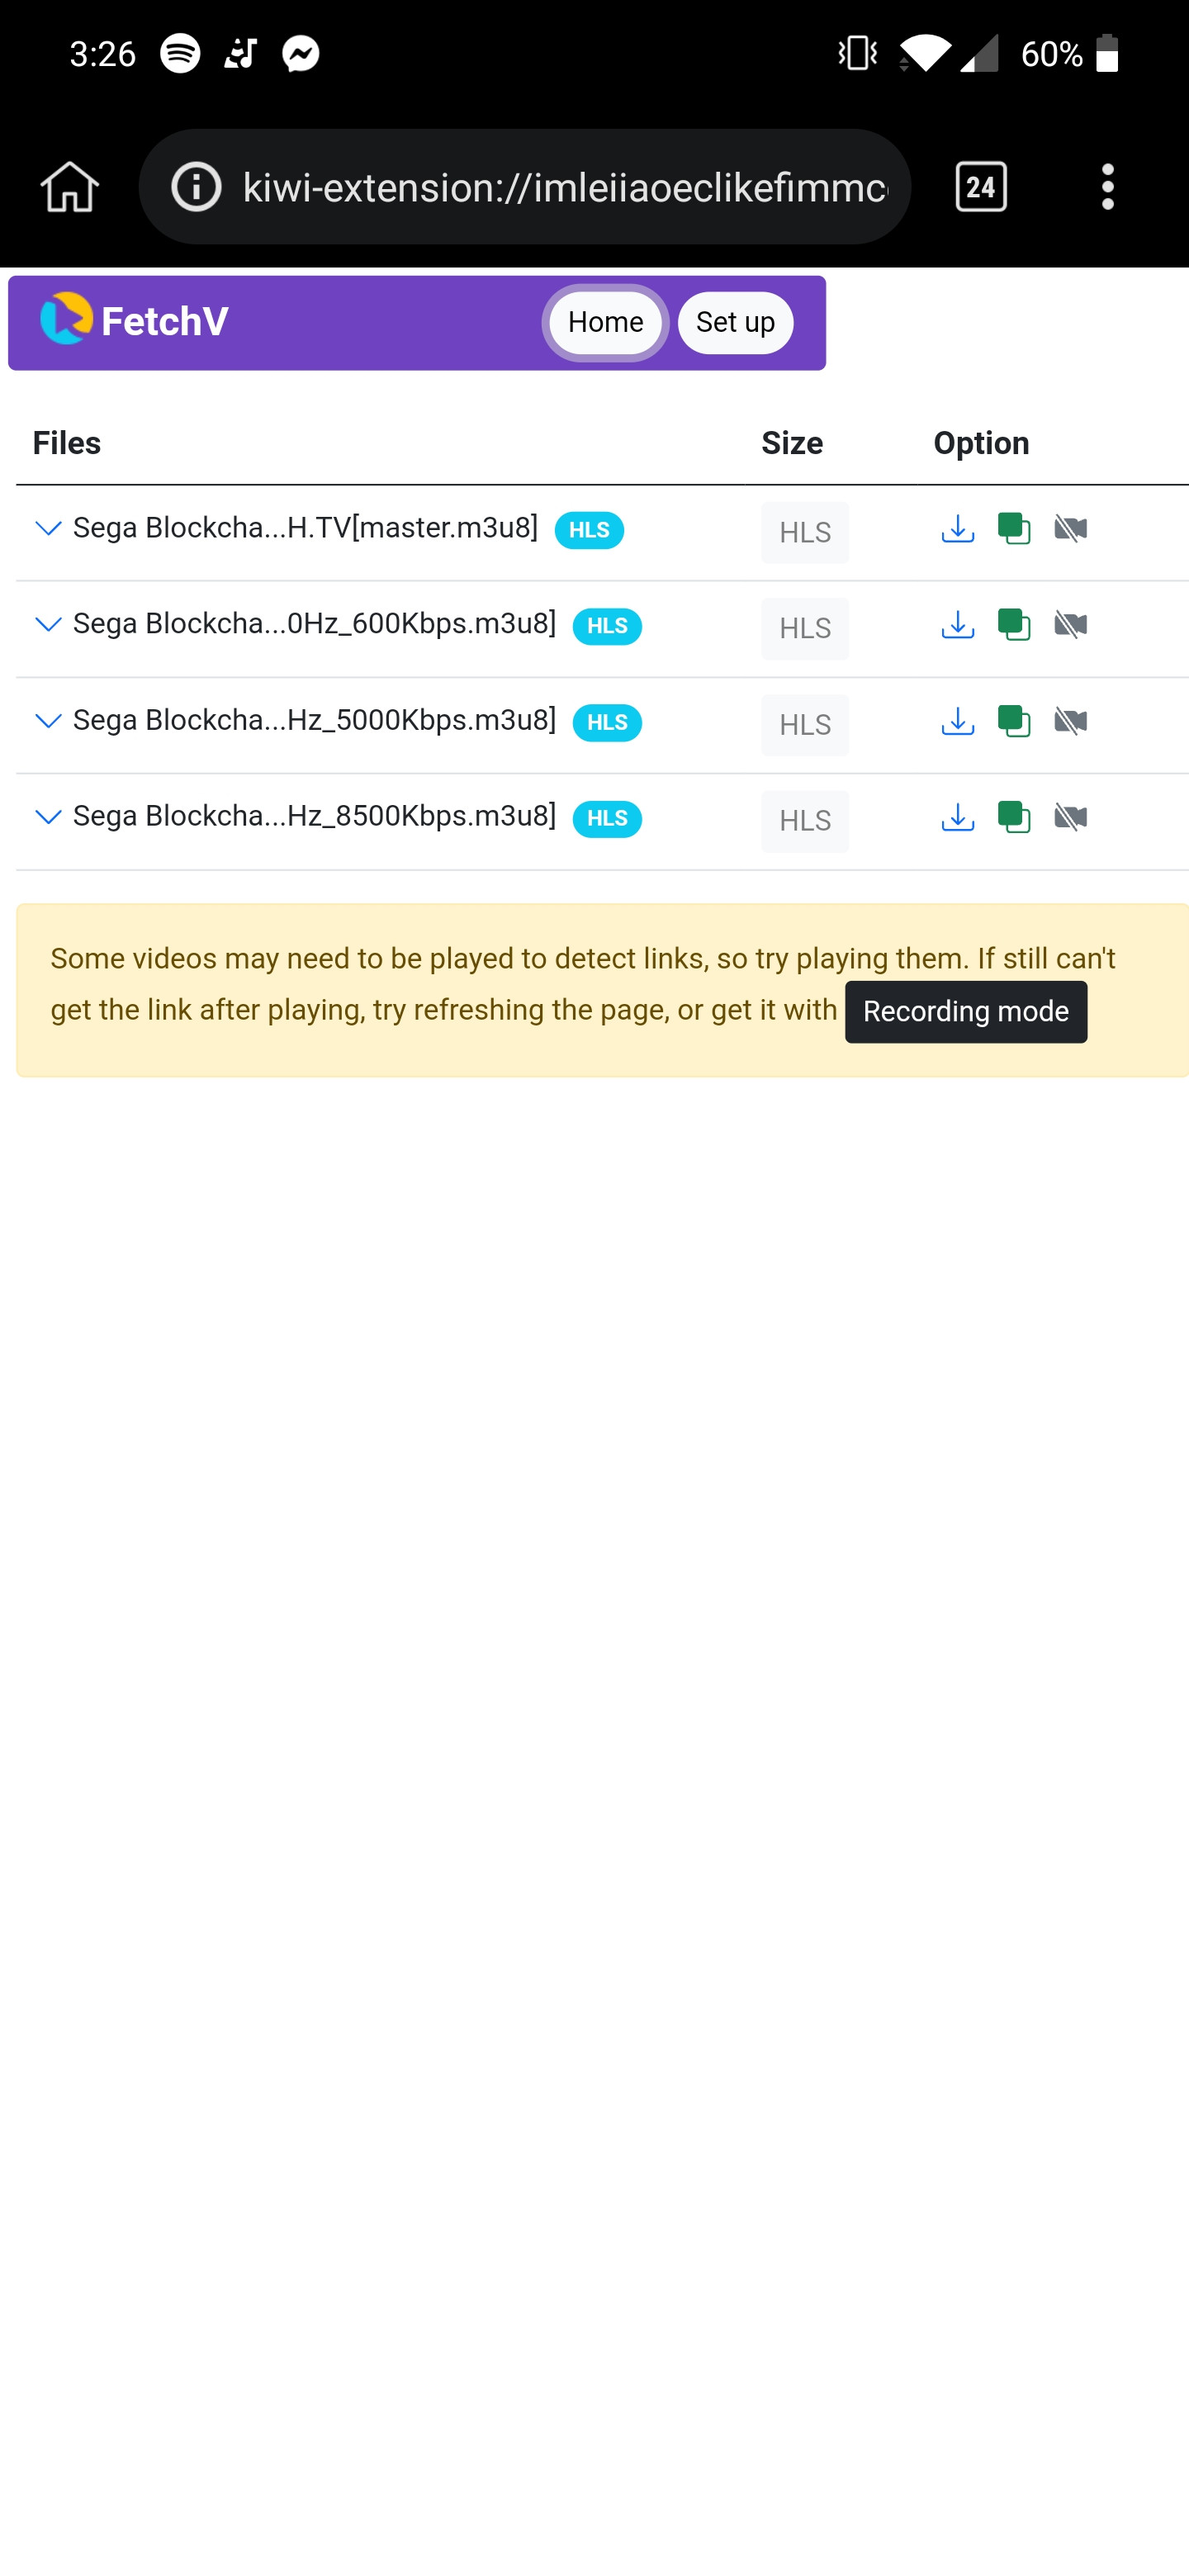Copy link for 8500Kbps entry
Viewport: 1189px width, 2576px height.
pos(1014,817)
